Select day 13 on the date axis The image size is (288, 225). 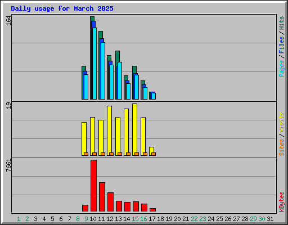[118, 219]
